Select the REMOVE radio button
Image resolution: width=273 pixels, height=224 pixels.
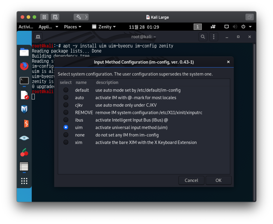tap(66, 112)
